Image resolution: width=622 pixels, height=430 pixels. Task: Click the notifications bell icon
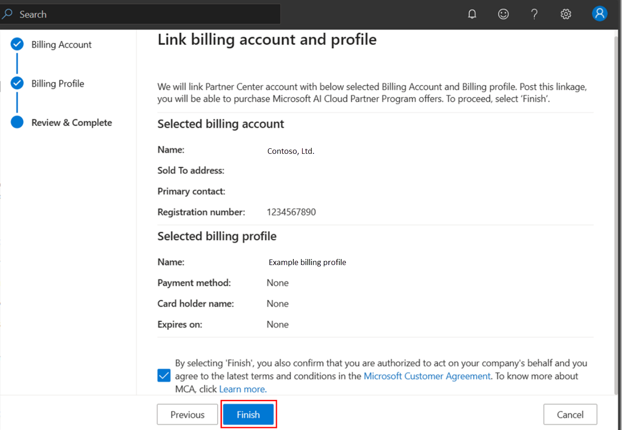pos(472,14)
